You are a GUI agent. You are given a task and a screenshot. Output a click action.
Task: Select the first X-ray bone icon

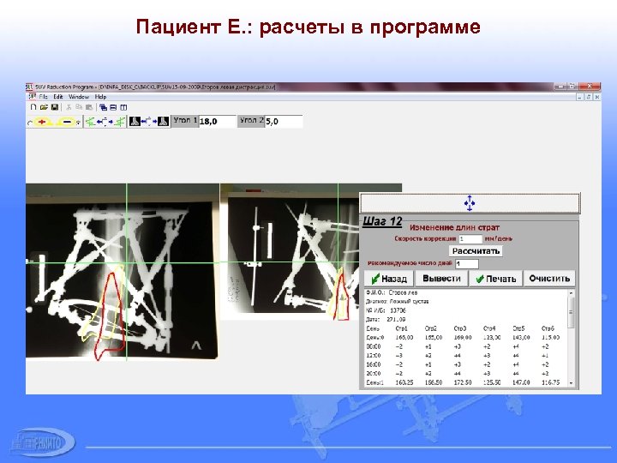tap(135, 122)
